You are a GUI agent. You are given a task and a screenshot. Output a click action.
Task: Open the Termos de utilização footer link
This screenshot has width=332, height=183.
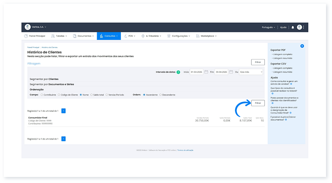click(185, 150)
